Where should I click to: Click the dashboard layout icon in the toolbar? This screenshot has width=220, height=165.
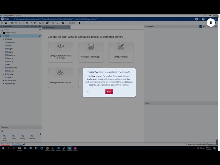[x=2, y=23]
